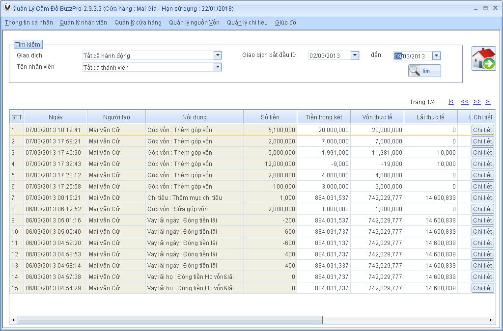Open Chi tiết for row 12
Viewport: 503px width, 331px height.
pyautogui.click(x=482, y=254)
